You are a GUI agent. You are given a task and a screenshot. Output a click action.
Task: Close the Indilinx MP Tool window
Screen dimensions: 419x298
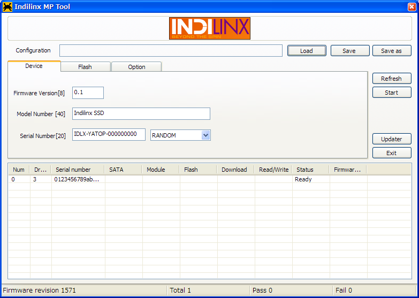(412, 6)
